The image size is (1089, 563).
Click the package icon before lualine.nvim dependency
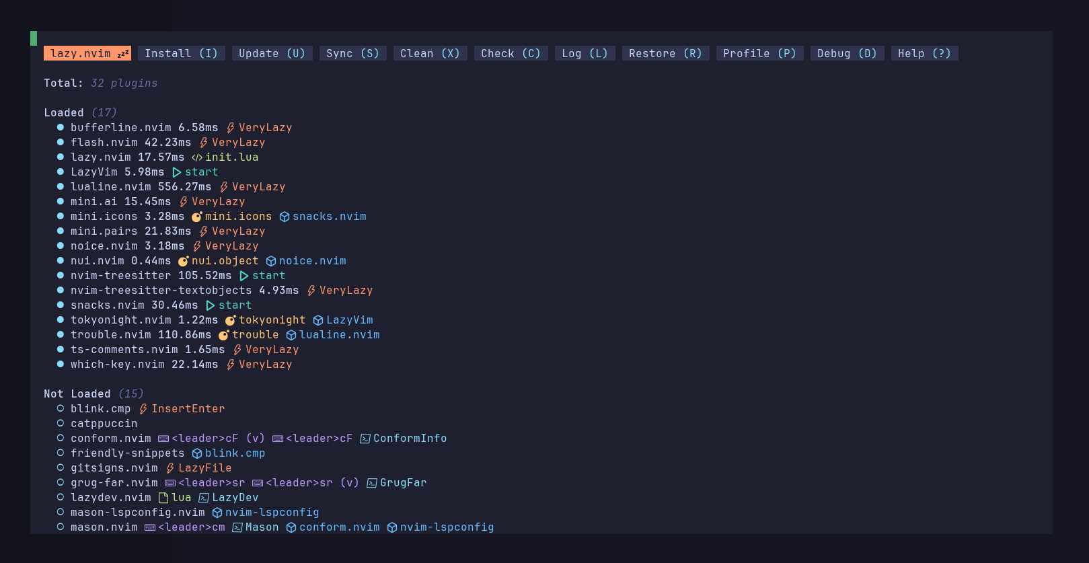[291, 335]
